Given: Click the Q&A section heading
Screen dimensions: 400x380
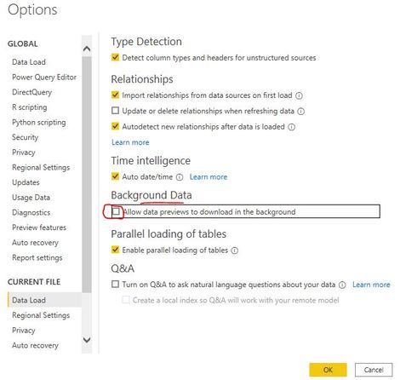Looking at the screenshot, I should (x=123, y=268).
